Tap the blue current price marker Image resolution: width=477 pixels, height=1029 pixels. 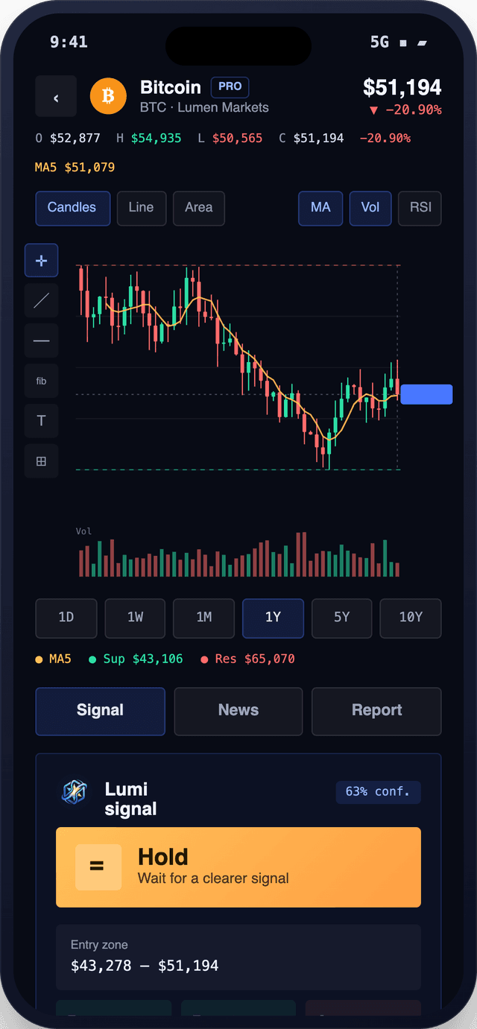click(426, 394)
